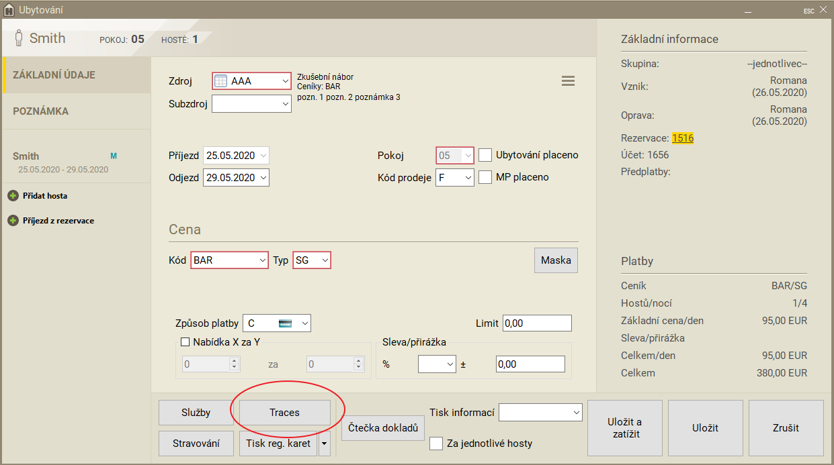Viewport: 834px width, 465px height.
Task: Click the calendar icon in Zdroj field
Action: (x=221, y=81)
